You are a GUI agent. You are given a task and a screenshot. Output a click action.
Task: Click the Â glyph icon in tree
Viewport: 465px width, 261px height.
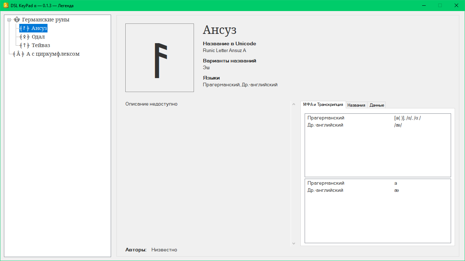pyautogui.click(x=18, y=54)
